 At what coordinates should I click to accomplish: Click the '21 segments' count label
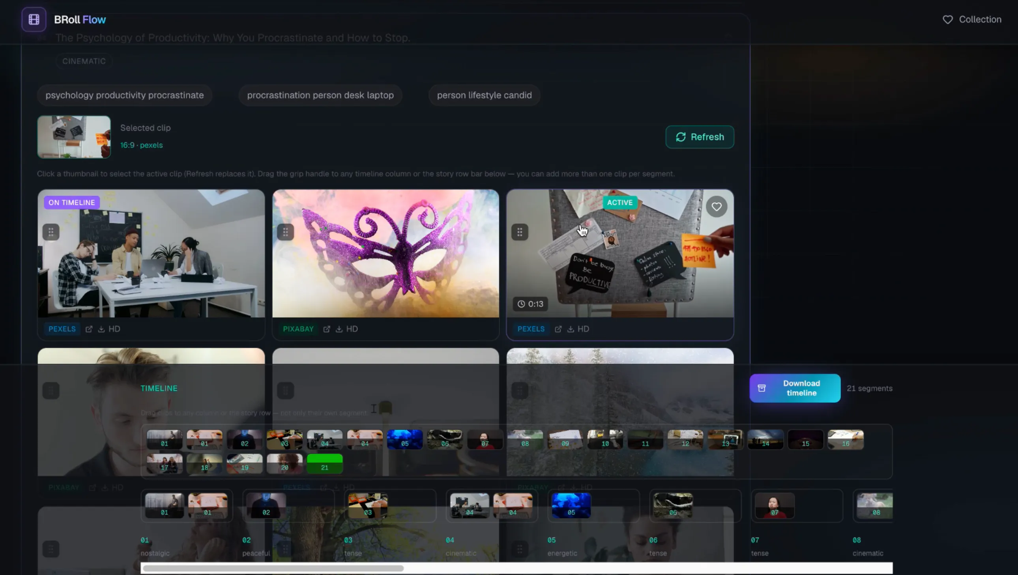(869, 388)
